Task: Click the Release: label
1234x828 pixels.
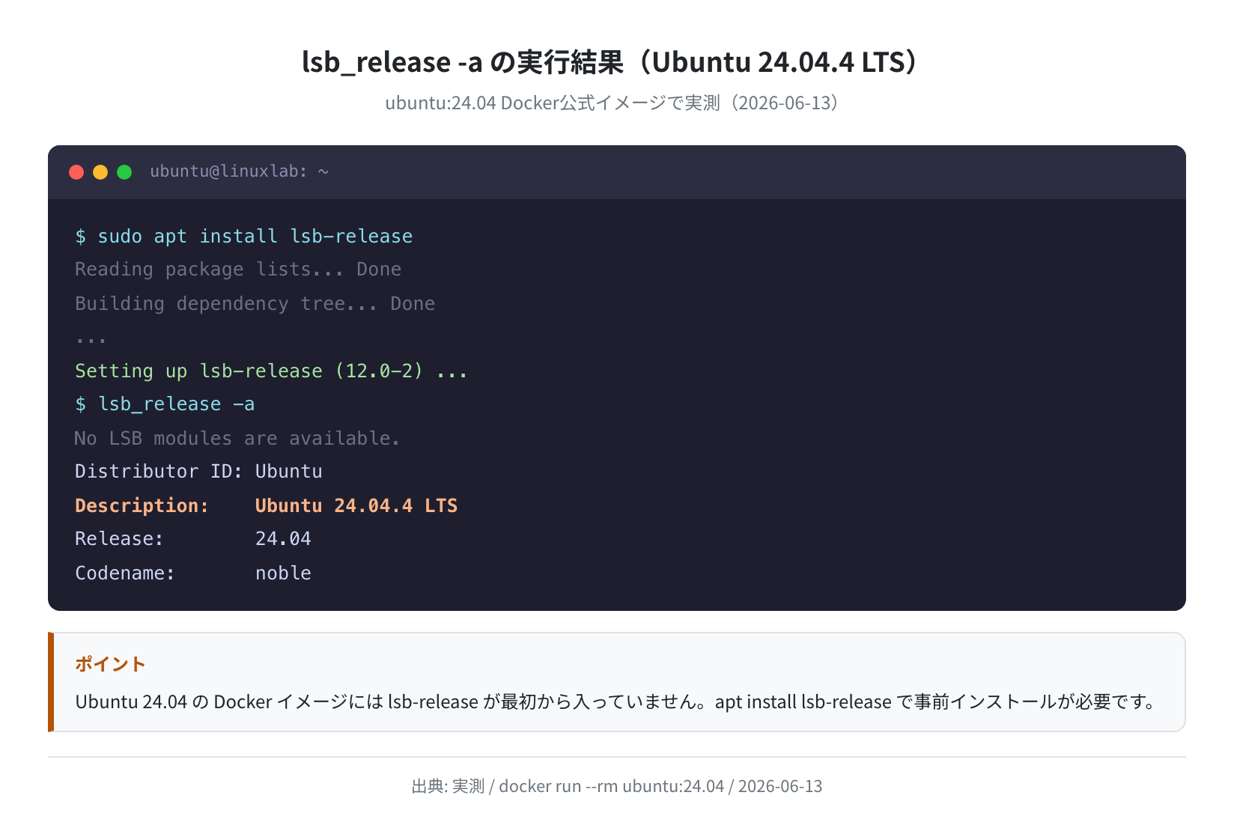Action: click(x=119, y=539)
